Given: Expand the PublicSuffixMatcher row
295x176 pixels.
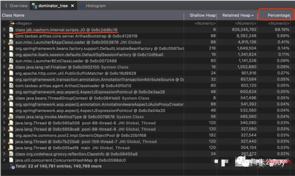Looking at the screenshot, I should tap(4, 73).
